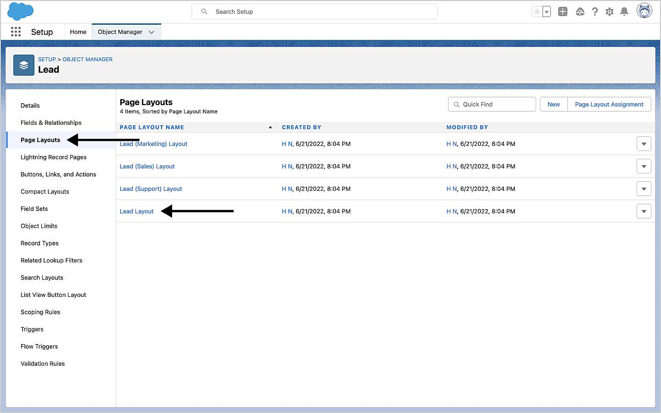Open the App Launcher grid icon
661x413 pixels.
[x=16, y=32]
